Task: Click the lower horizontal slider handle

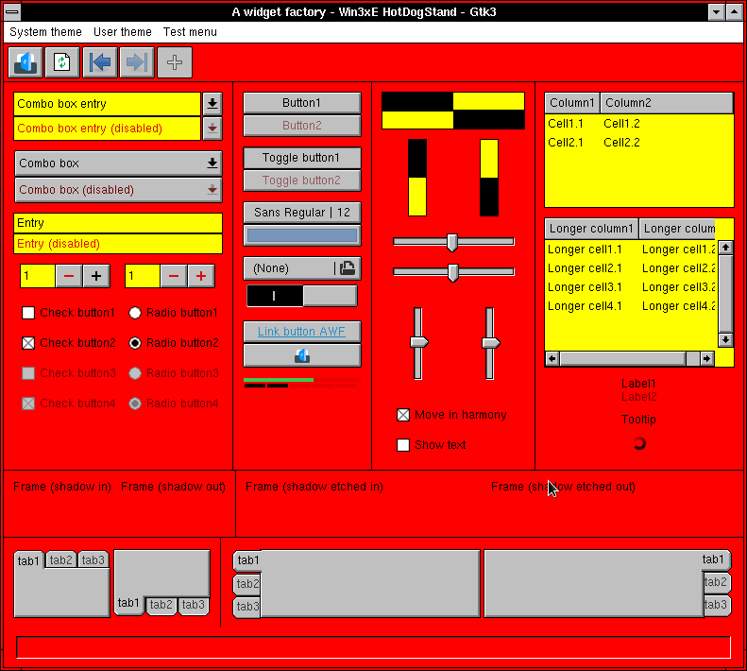Action: tap(452, 272)
